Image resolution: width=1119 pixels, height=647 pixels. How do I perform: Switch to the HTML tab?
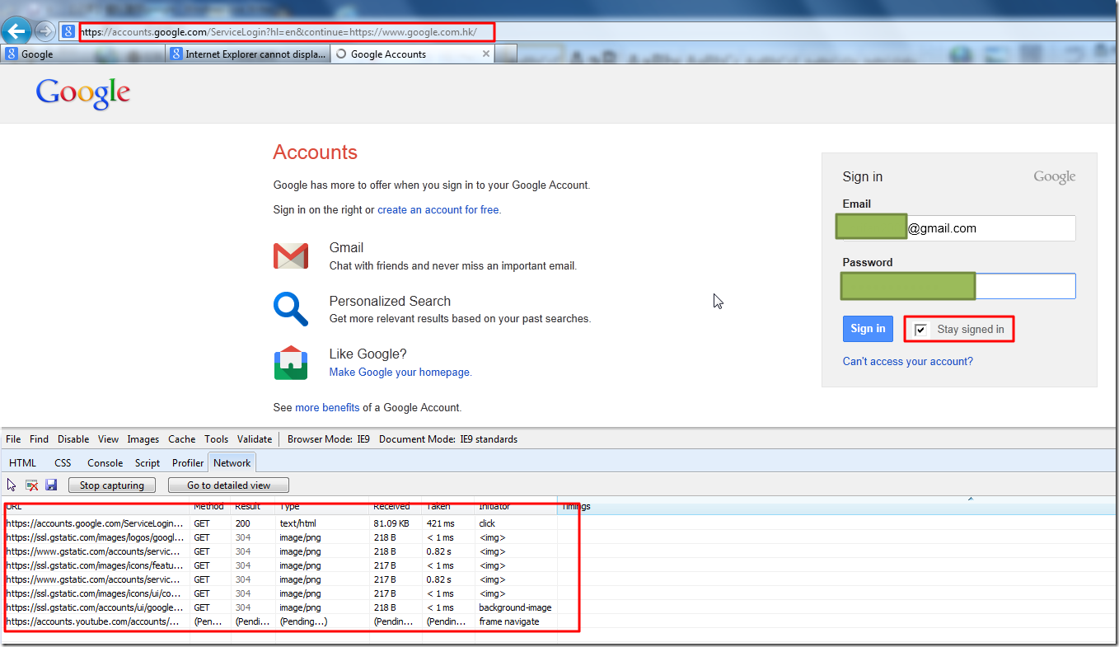tap(23, 463)
